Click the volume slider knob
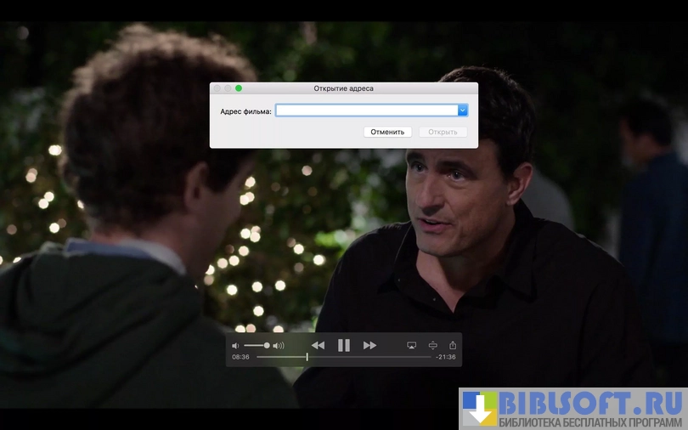This screenshot has width=688, height=430. point(267,345)
